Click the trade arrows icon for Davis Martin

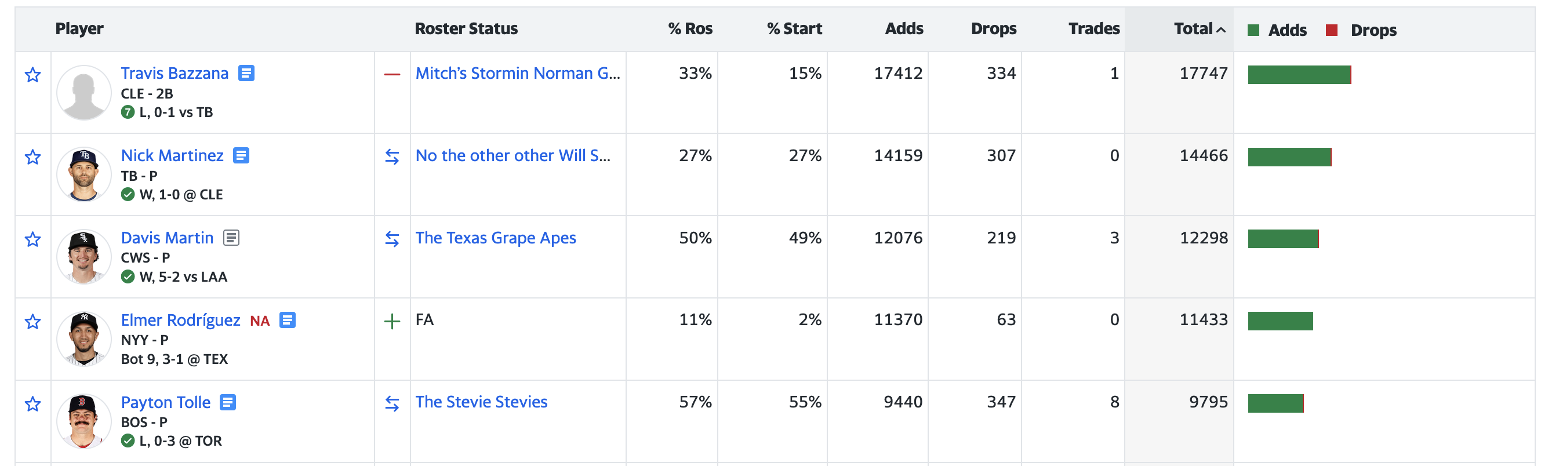pos(392,239)
